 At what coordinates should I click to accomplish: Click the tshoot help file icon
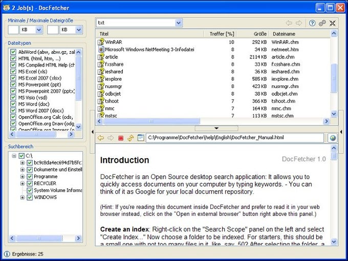(x=101, y=101)
